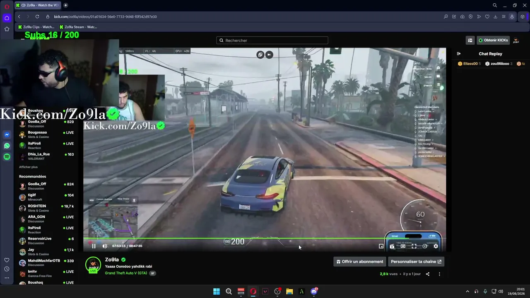This screenshot has width=530, height=298.
Task: Open the Kick inbox/rewards icon
Action: 470,40
